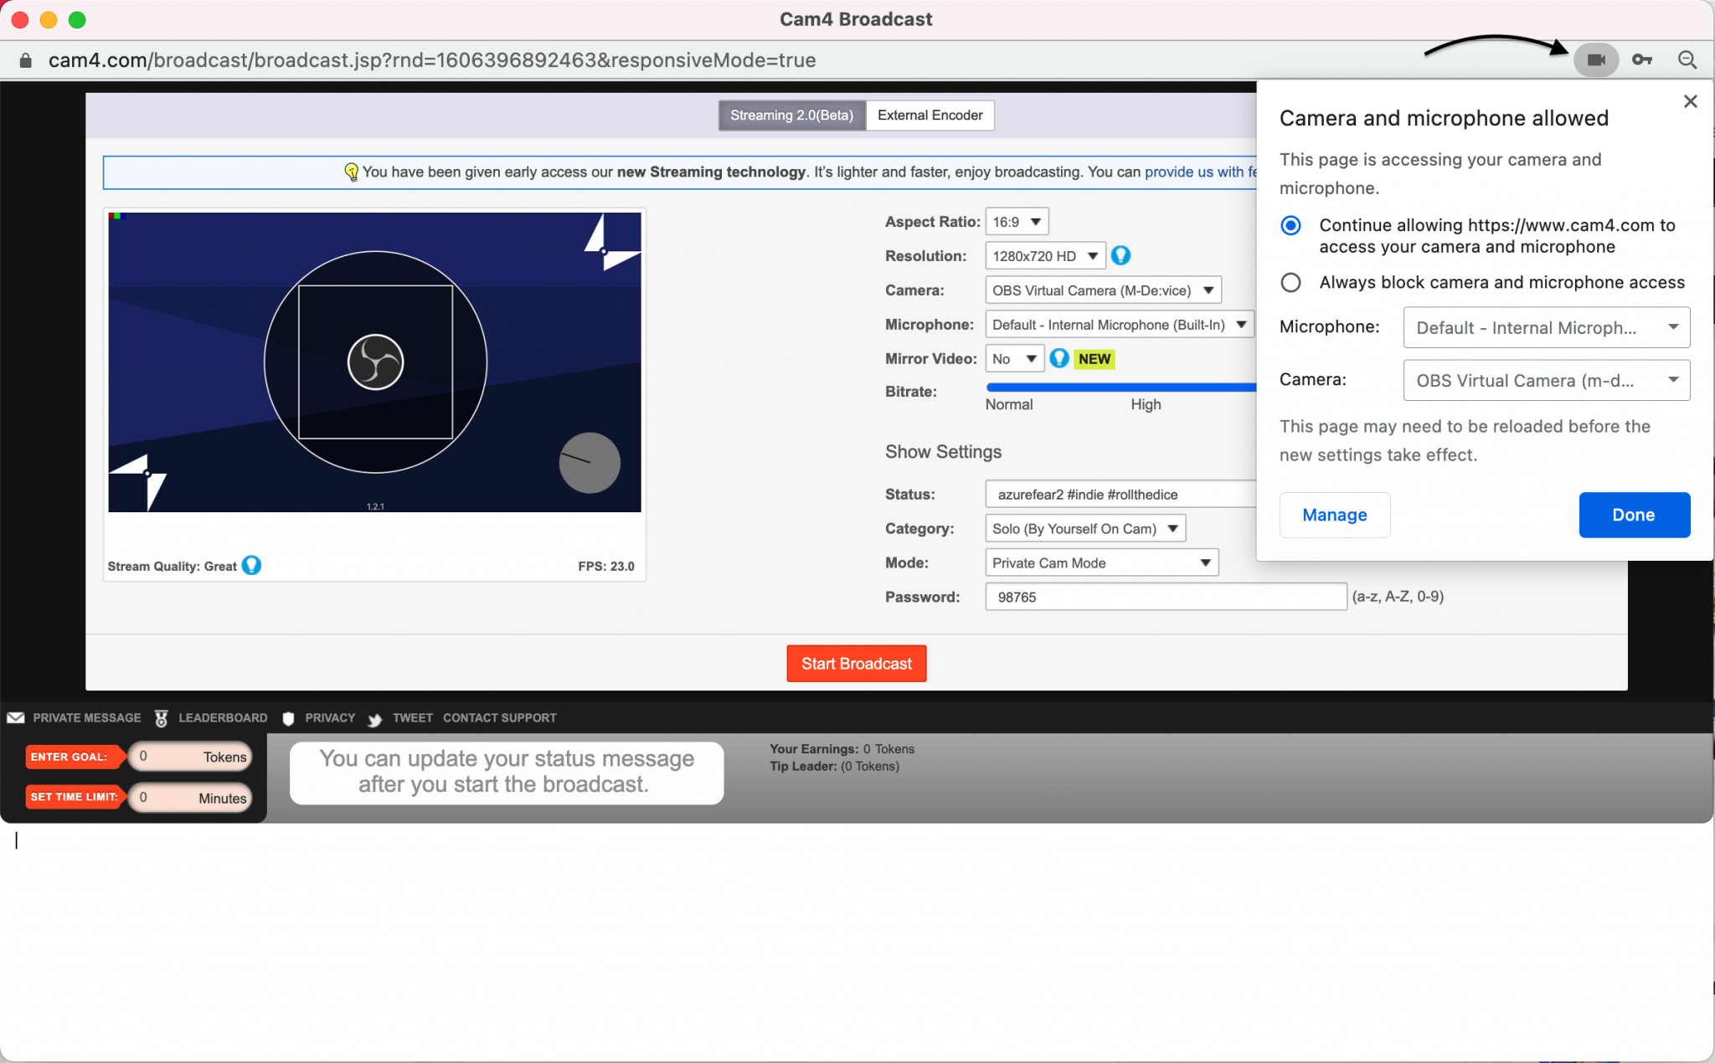The width and height of the screenshot is (1715, 1063).
Task: Click the info bulb next to Mirror Video
Action: click(1059, 359)
